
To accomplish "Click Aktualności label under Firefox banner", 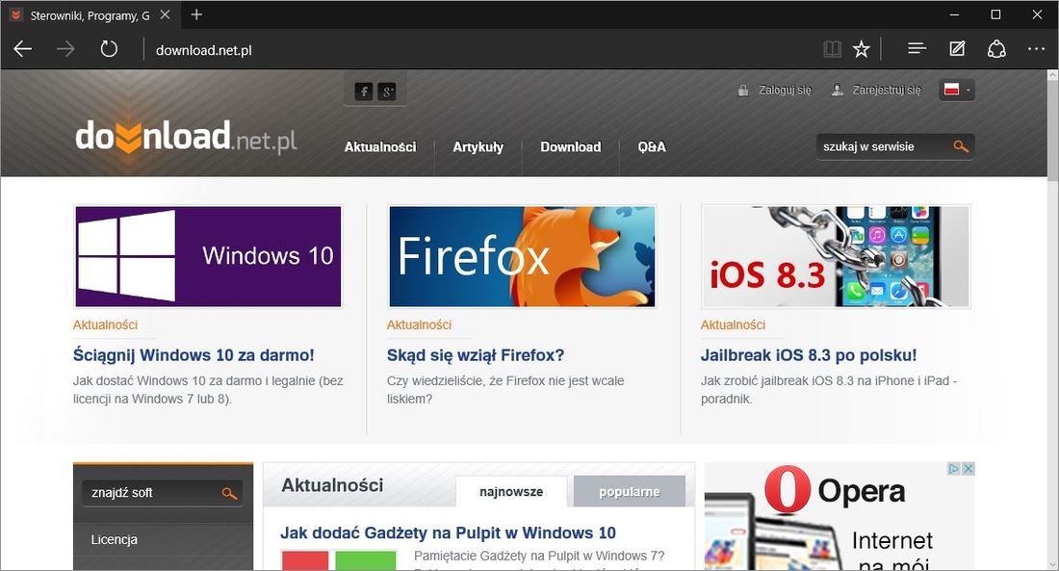I will pos(419,324).
